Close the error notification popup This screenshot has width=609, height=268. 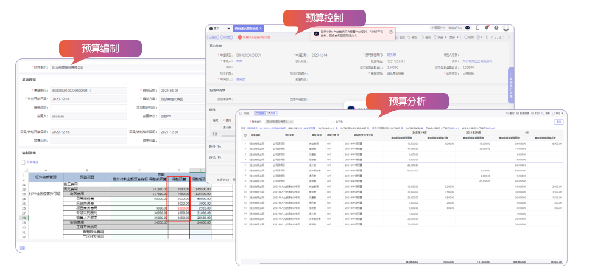tap(391, 32)
